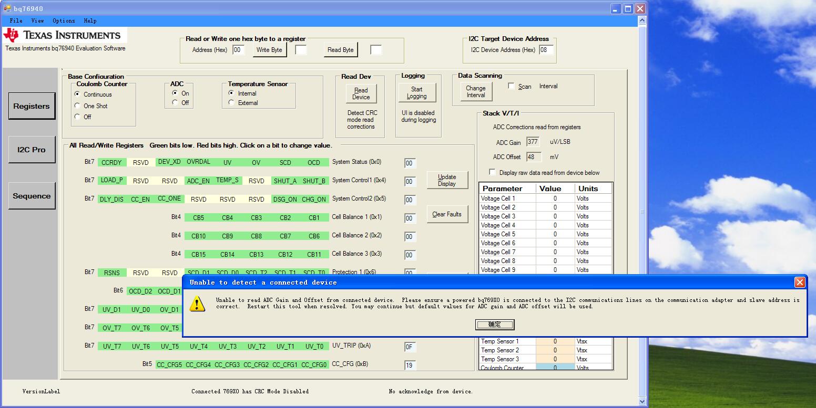Click the Write Byte button
This screenshot has height=408, width=816.
[269, 50]
